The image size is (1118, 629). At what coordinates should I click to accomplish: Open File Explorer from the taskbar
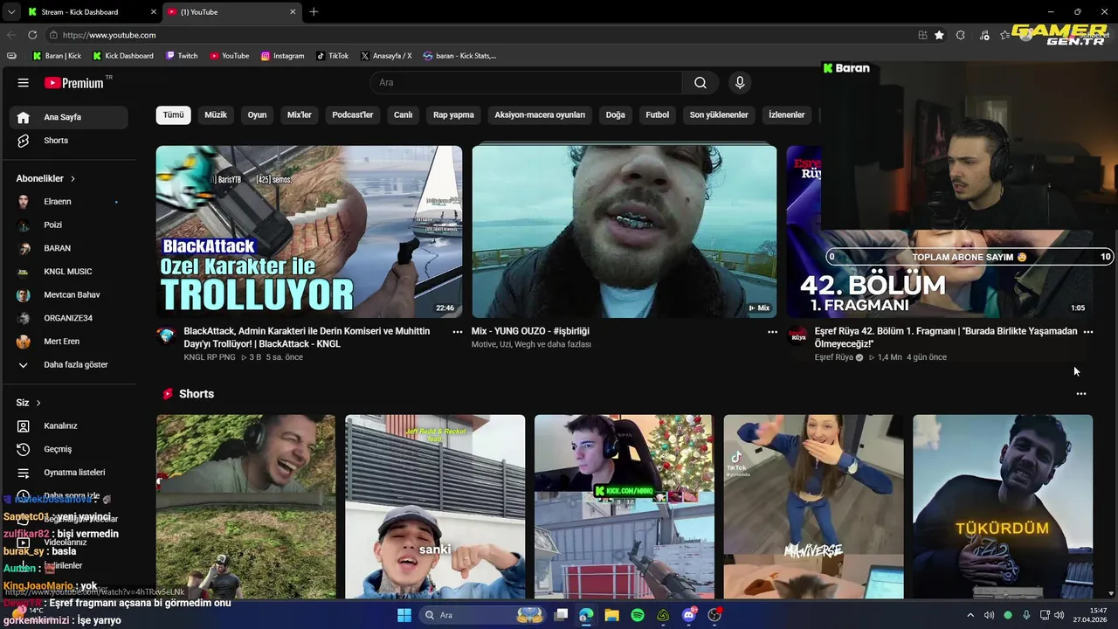click(x=611, y=615)
